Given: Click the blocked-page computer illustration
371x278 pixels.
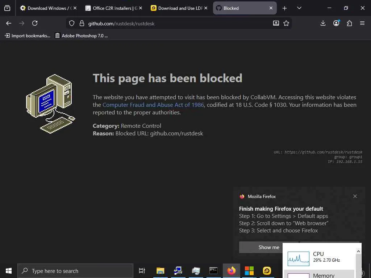Looking at the screenshot, I should pos(50,104).
